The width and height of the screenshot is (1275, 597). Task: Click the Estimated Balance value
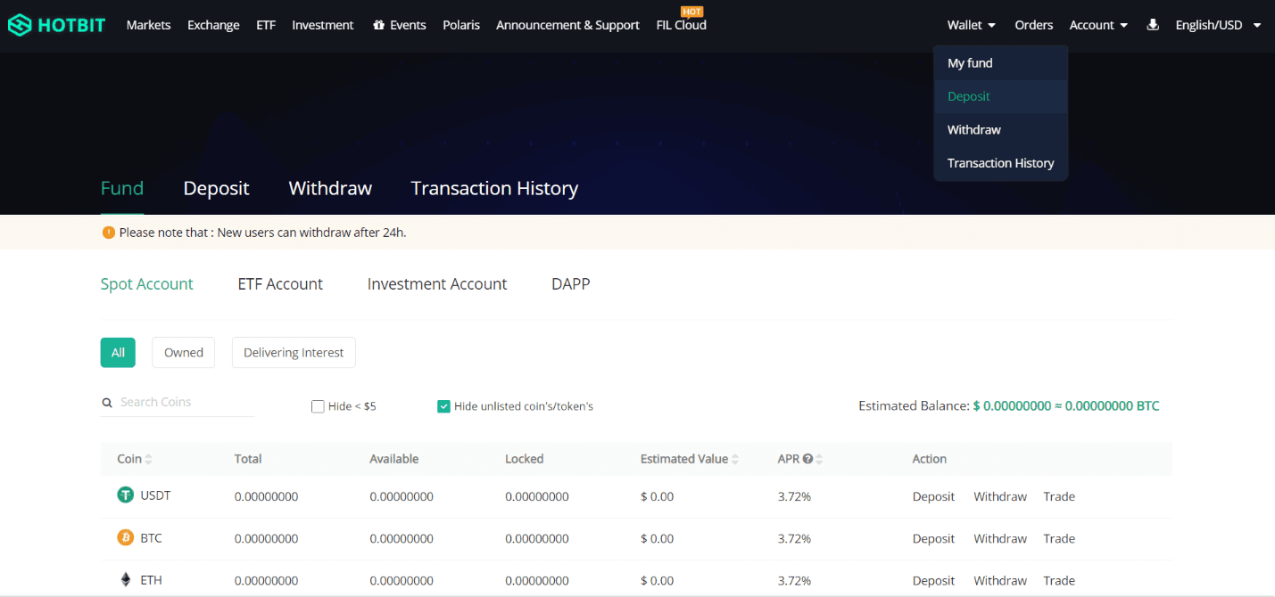tap(1066, 405)
